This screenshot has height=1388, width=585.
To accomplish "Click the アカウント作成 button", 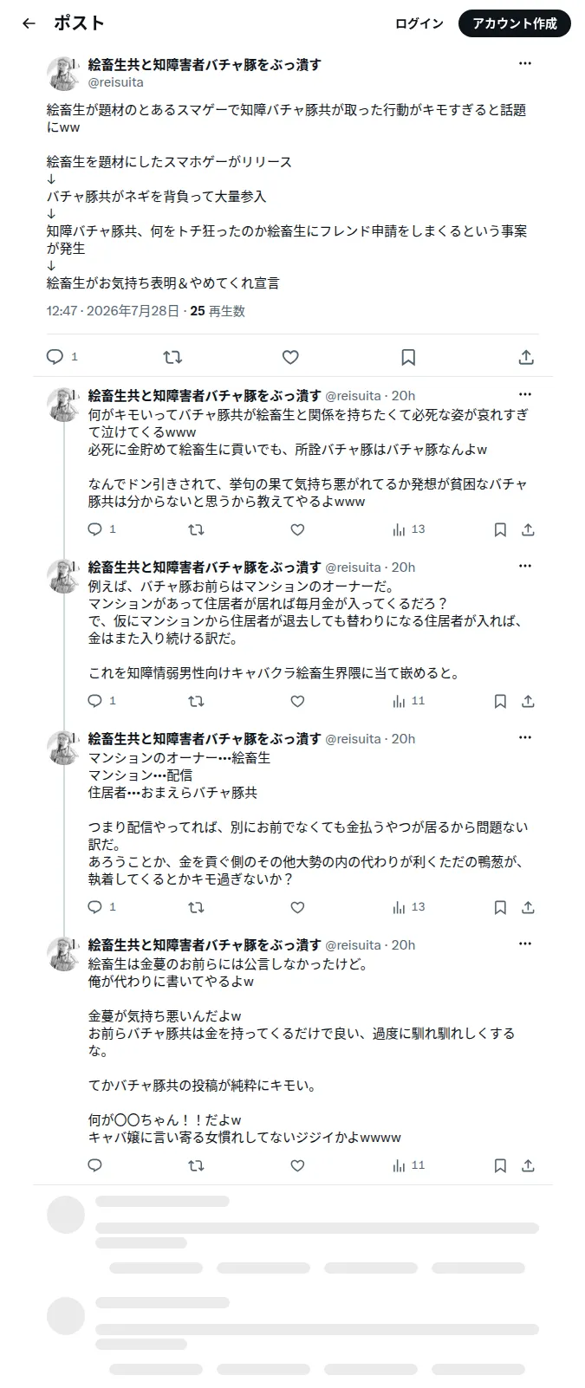I will pyautogui.click(x=515, y=23).
